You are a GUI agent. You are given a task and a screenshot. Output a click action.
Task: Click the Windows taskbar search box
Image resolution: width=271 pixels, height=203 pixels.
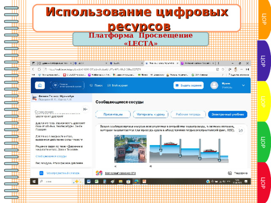(x=61, y=181)
